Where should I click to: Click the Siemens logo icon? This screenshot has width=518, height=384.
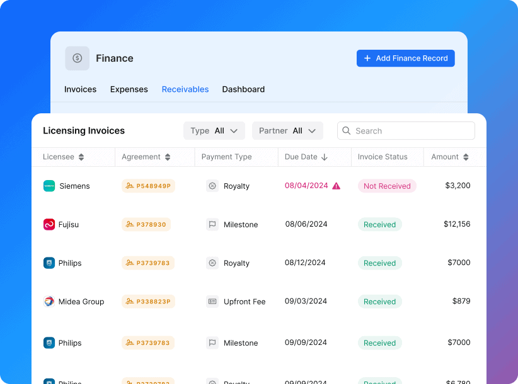coord(49,186)
